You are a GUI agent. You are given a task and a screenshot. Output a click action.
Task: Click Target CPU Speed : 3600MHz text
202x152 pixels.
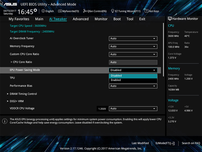click(x=28, y=26)
